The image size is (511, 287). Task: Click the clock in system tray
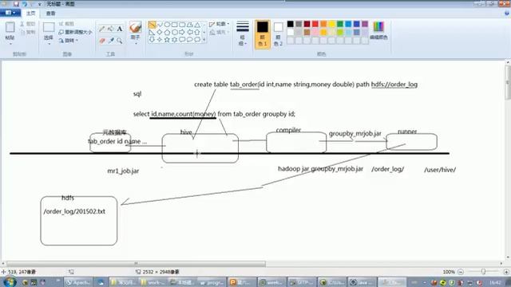tap(495, 282)
